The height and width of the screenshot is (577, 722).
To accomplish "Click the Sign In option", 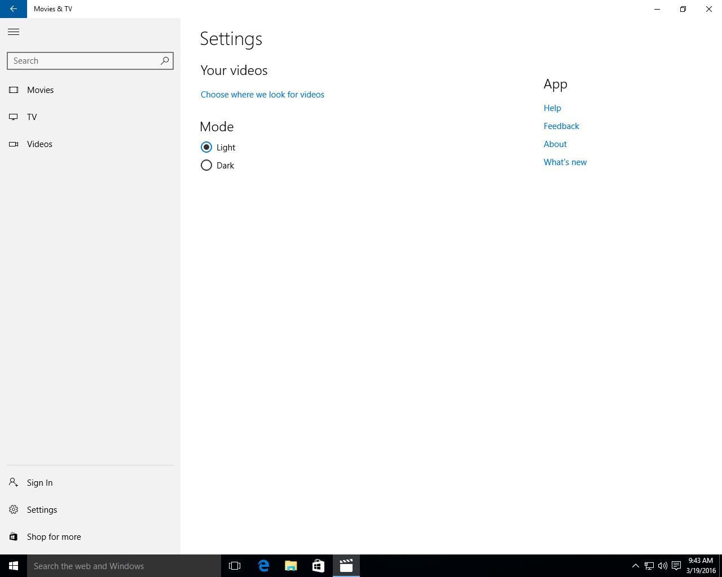I will [x=90, y=483].
